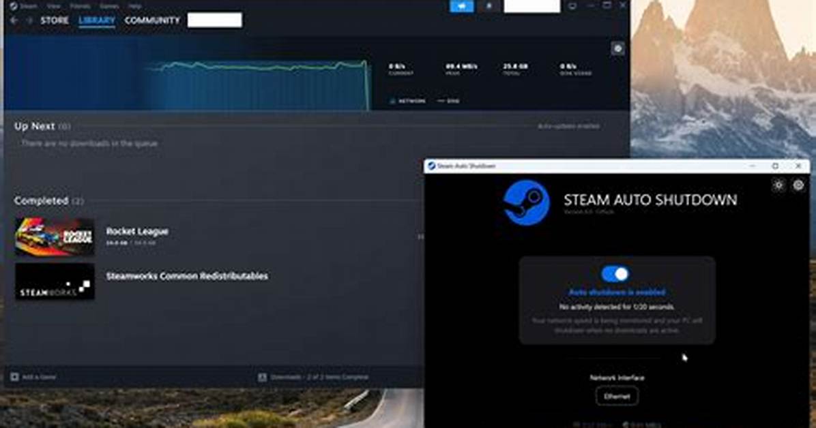Open Steam Auto Shutdown settings gear
Screen dimensions: 816x428
[798, 185]
